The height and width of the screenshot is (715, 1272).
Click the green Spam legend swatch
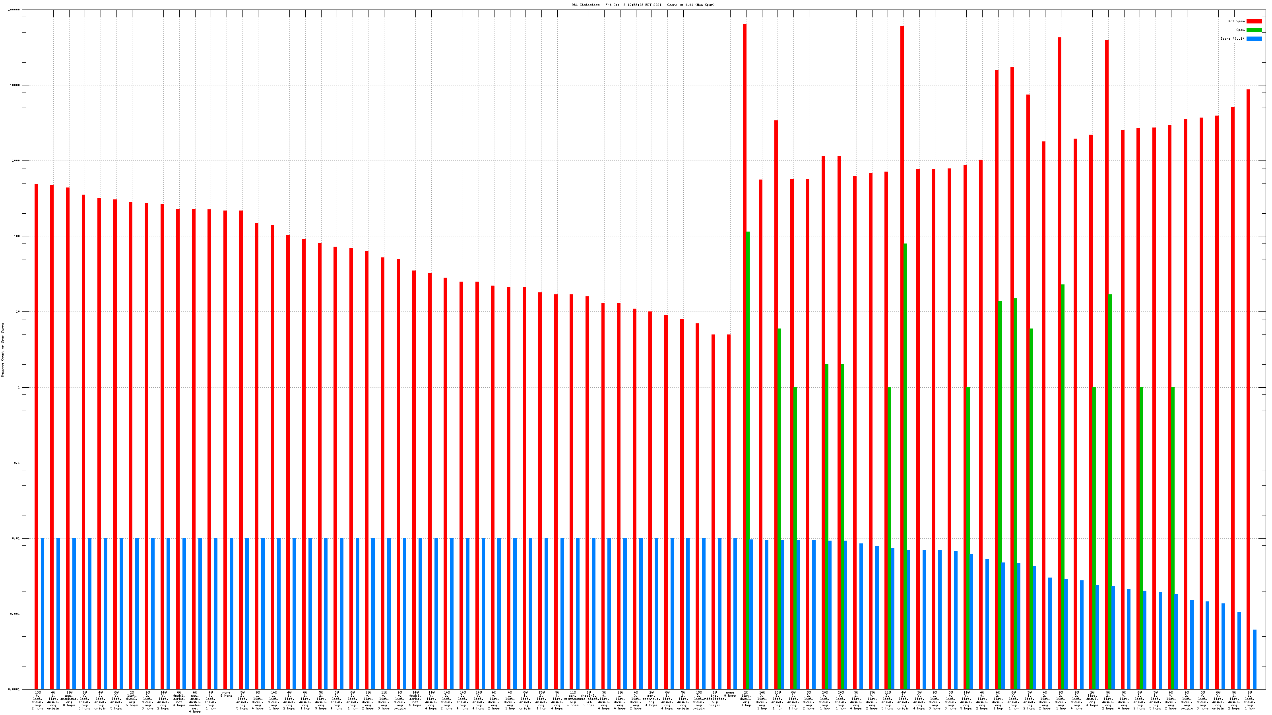pyautogui.click(x=1254, y=30)
